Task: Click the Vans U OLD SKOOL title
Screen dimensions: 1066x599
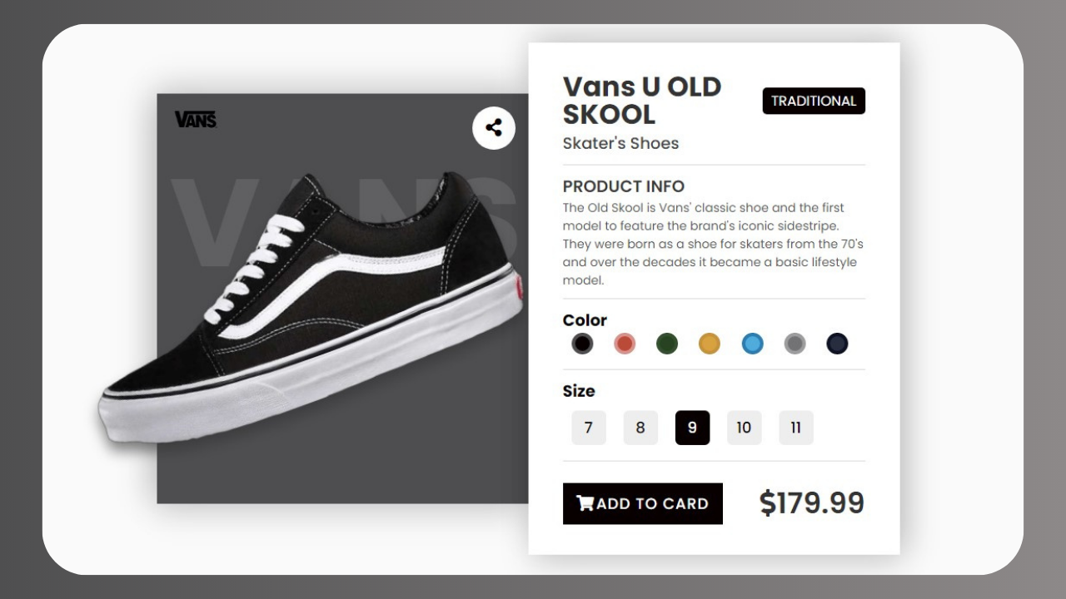Action: click(x=642, y=100)
